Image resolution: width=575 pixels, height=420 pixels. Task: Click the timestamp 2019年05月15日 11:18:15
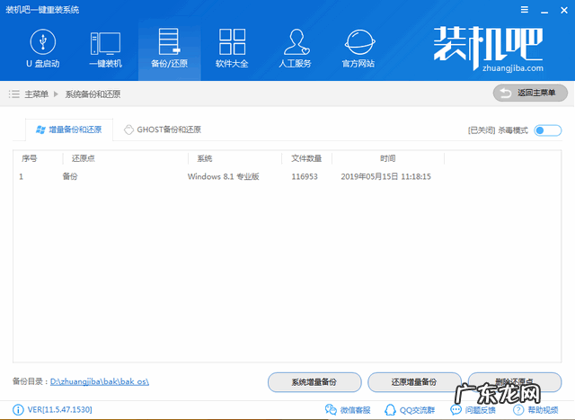point(385,176)
